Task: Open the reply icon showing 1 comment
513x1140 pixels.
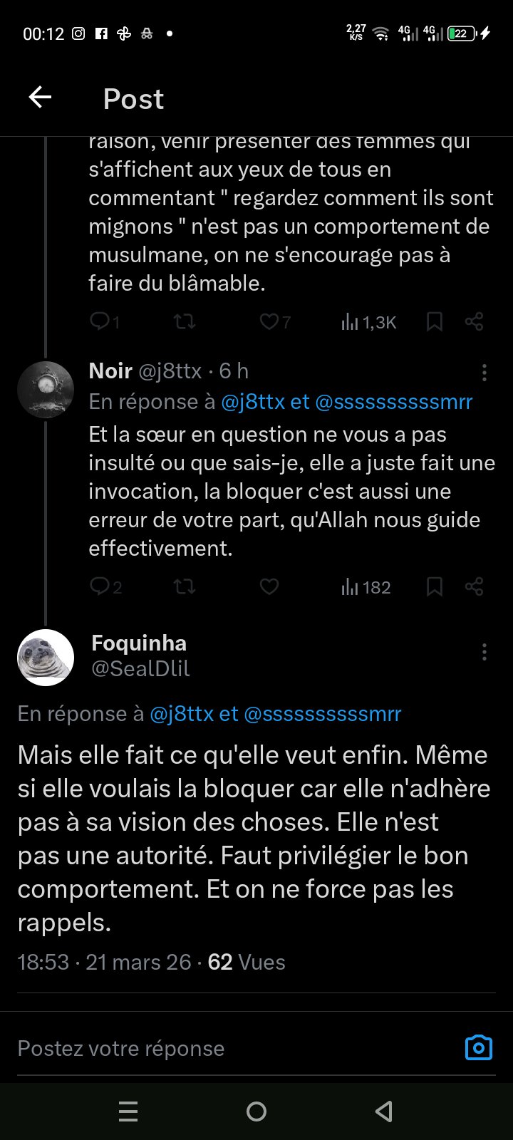Action: point(100,322)
